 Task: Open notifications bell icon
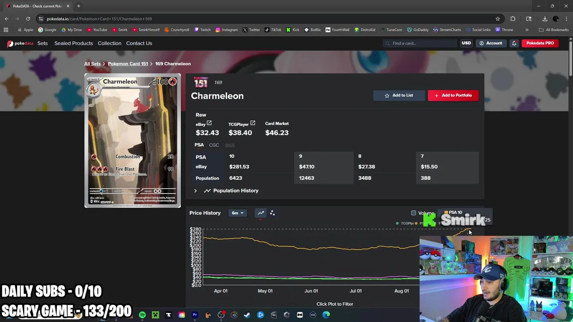point(514,43)
